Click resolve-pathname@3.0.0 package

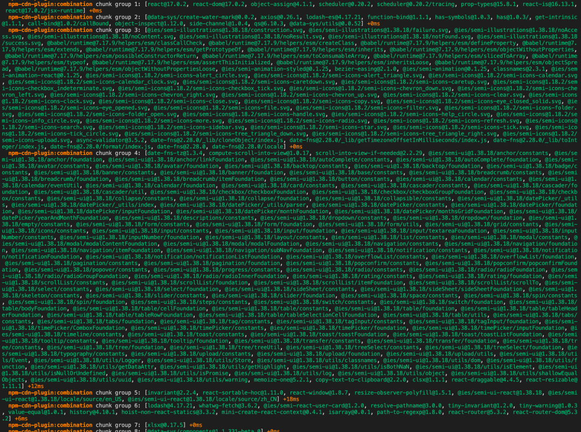[x=406, y=406]
